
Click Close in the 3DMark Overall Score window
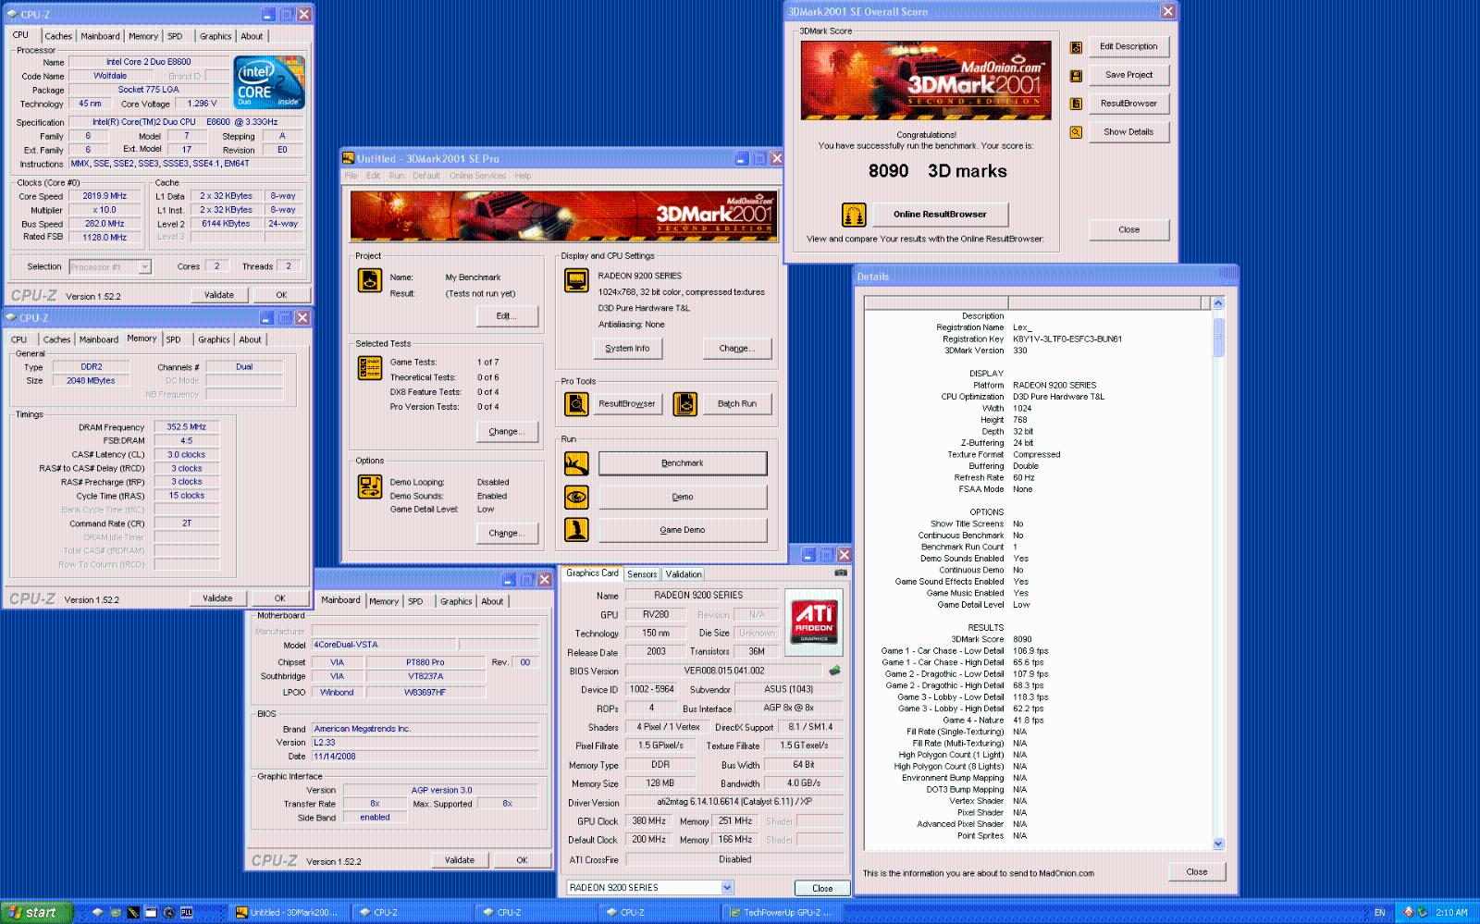coord(1128,230)
